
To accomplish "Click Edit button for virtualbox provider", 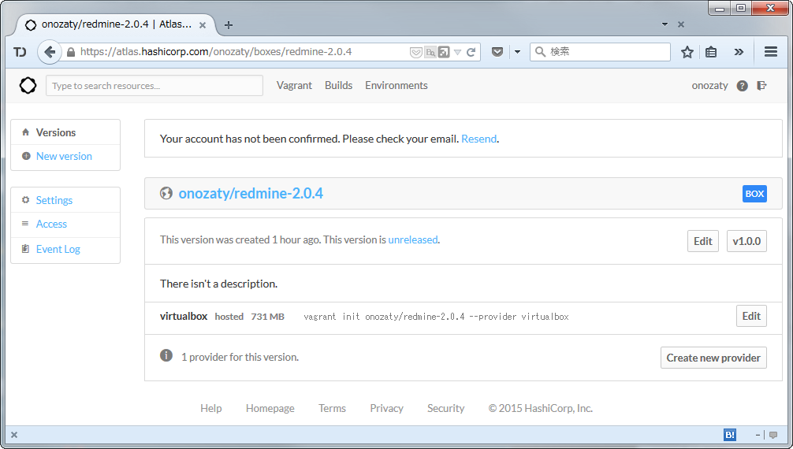I will pyautogui.click(x=751, y=316).
